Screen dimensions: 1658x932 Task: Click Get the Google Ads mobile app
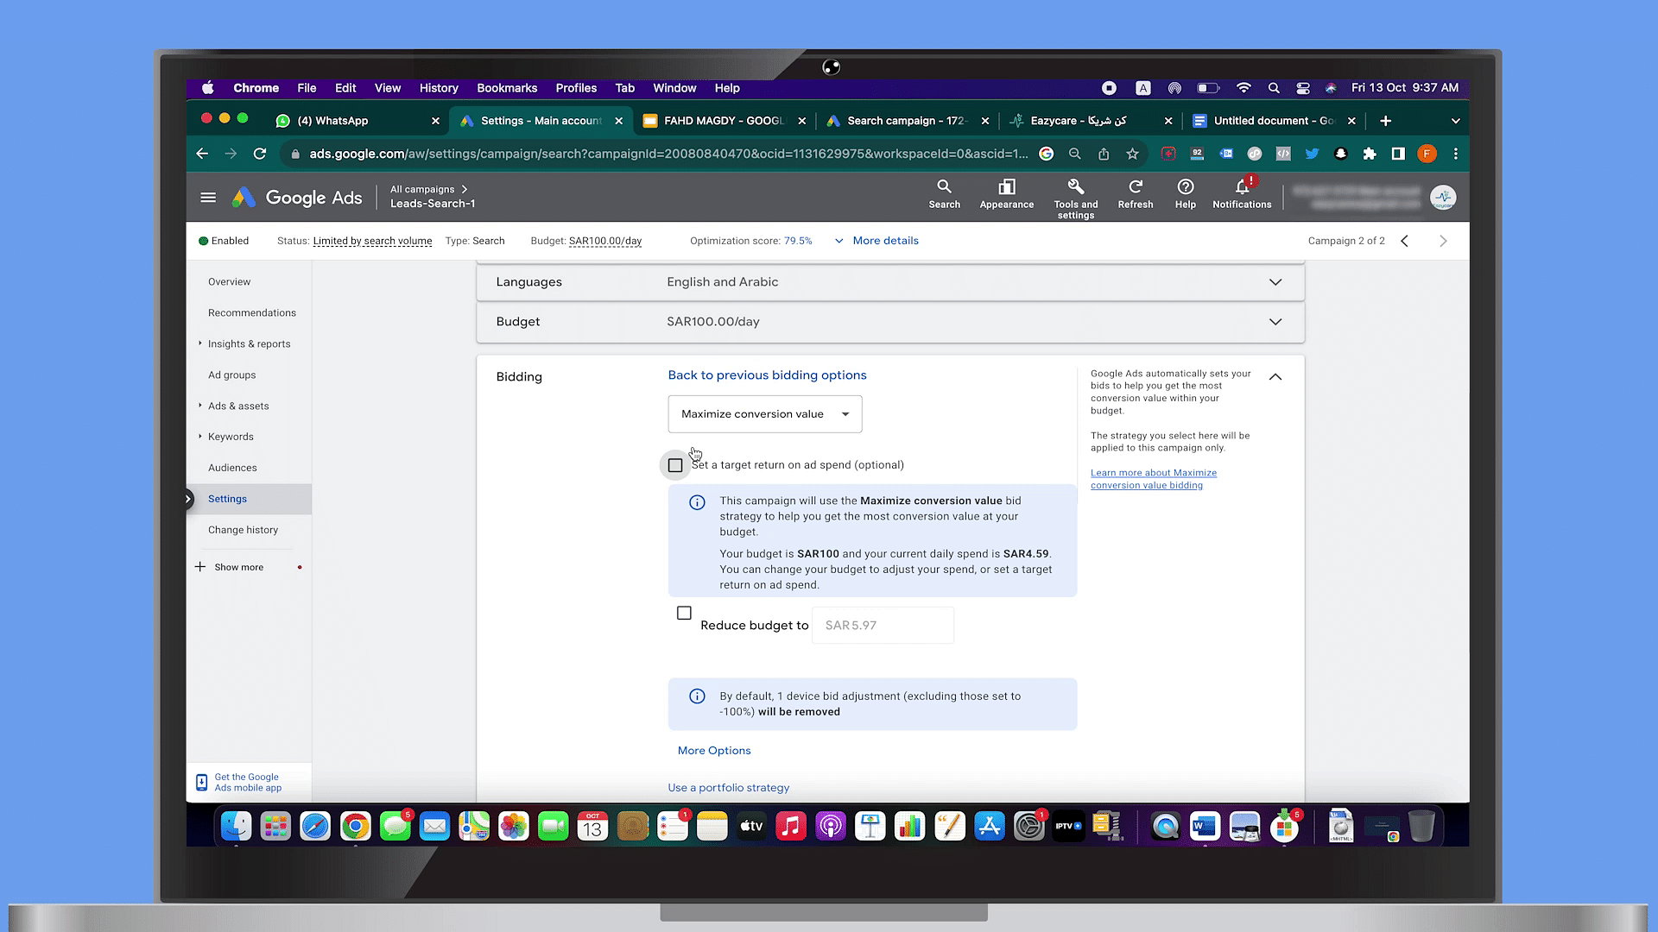click(x=248, y=783)
